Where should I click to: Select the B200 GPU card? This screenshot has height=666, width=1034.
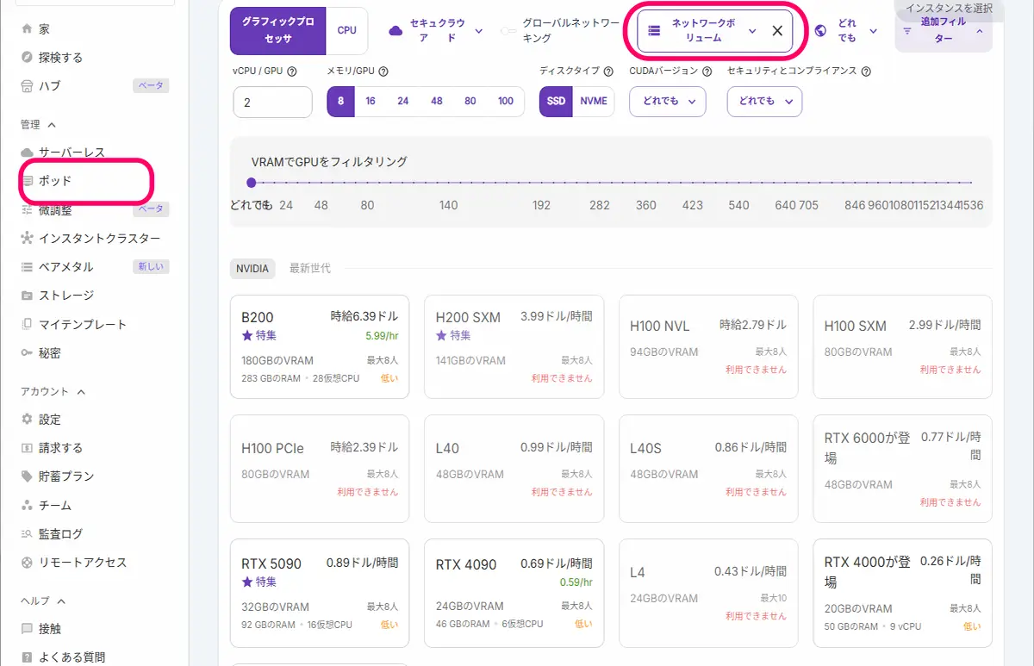point(320,347)
